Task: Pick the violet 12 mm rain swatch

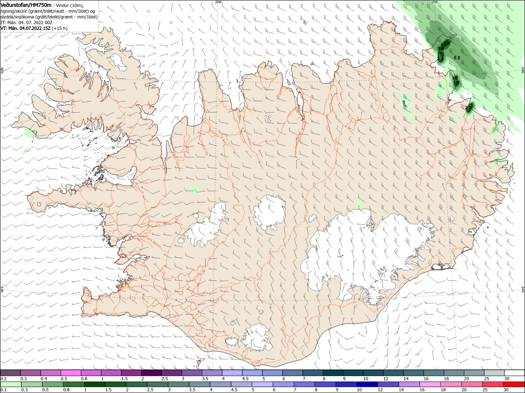Action: click(388, 384)
